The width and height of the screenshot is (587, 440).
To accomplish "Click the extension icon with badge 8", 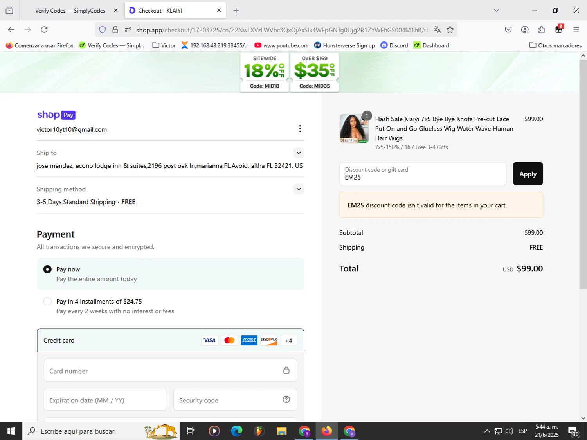I will [x=559, y=29].
